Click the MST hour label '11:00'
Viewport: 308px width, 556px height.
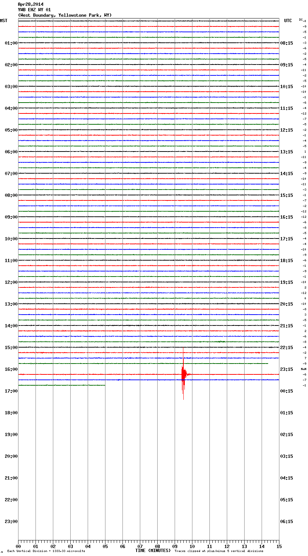[x=11, y=261]
